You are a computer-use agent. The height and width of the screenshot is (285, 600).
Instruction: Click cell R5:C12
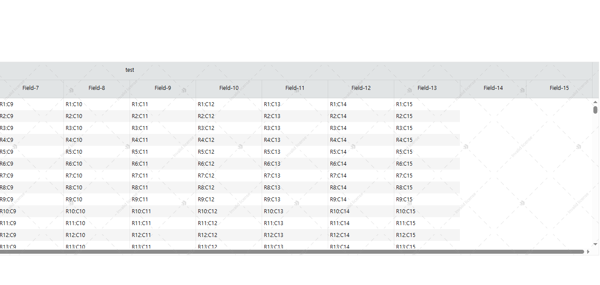click(206, 152)
